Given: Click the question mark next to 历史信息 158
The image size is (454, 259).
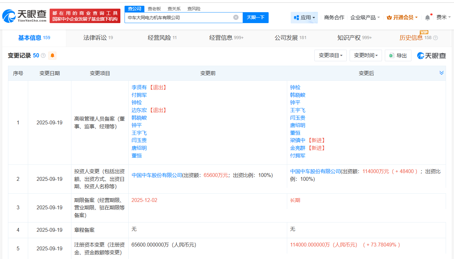Looking at the screenshot, I should tap(435, 38).
